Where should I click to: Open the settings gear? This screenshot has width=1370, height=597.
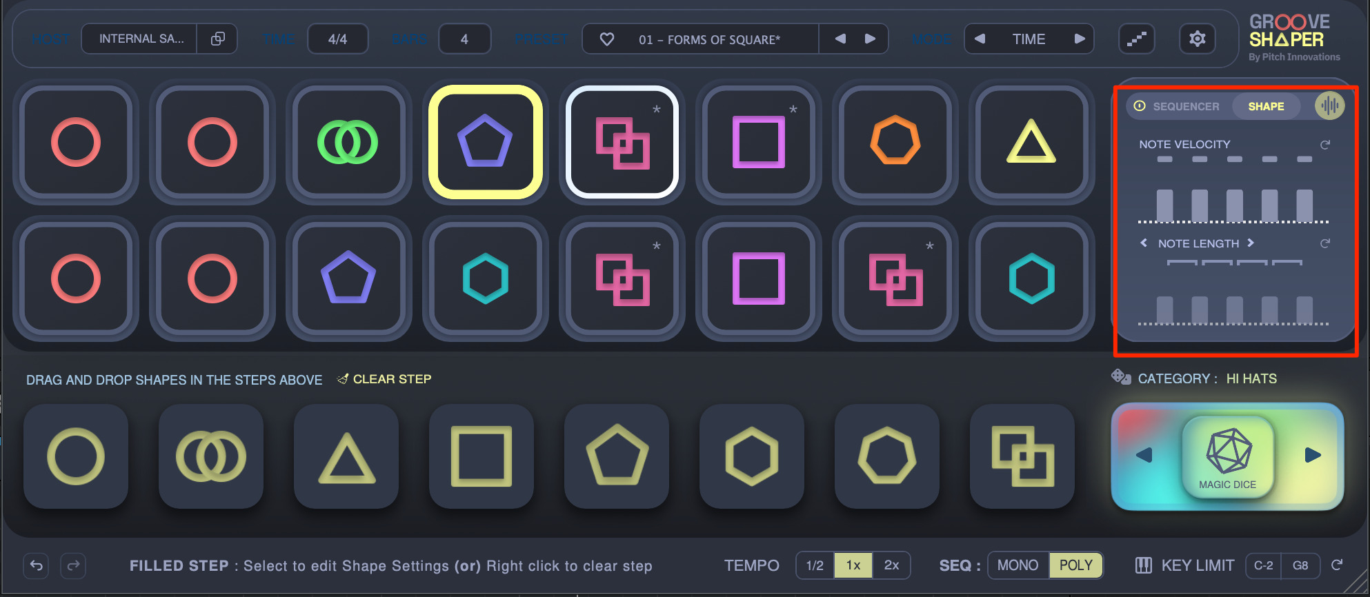(x=1198, y=39)
